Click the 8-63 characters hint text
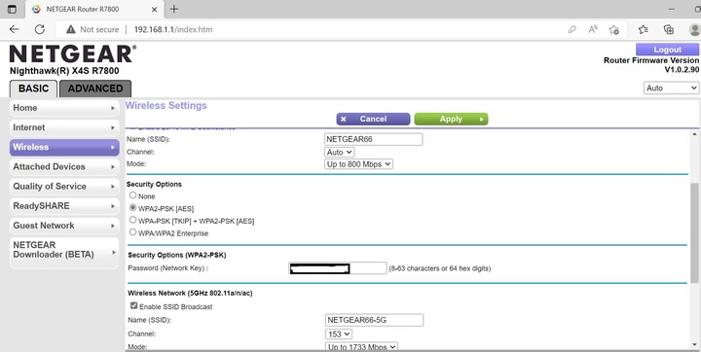The height and width of the screenshot is (352, 701). (x=439, y=268)
